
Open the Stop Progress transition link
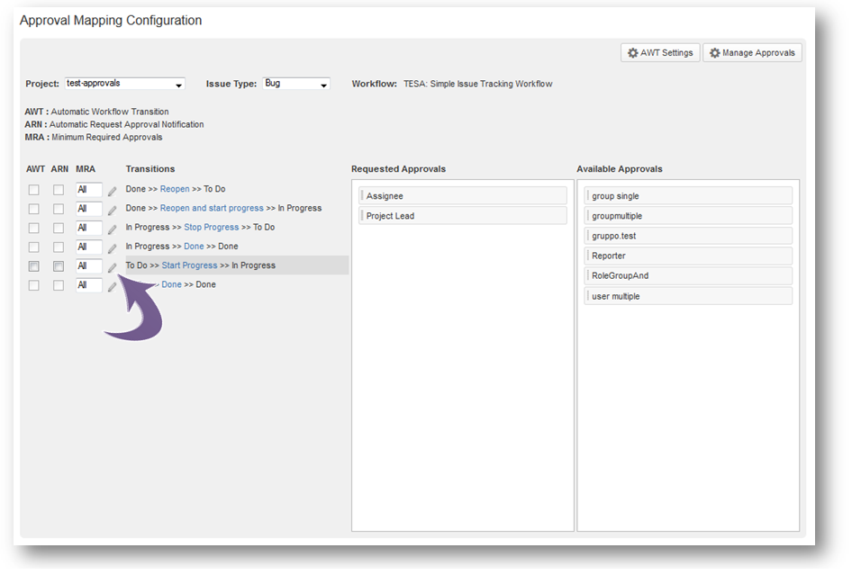coord(211,228)
